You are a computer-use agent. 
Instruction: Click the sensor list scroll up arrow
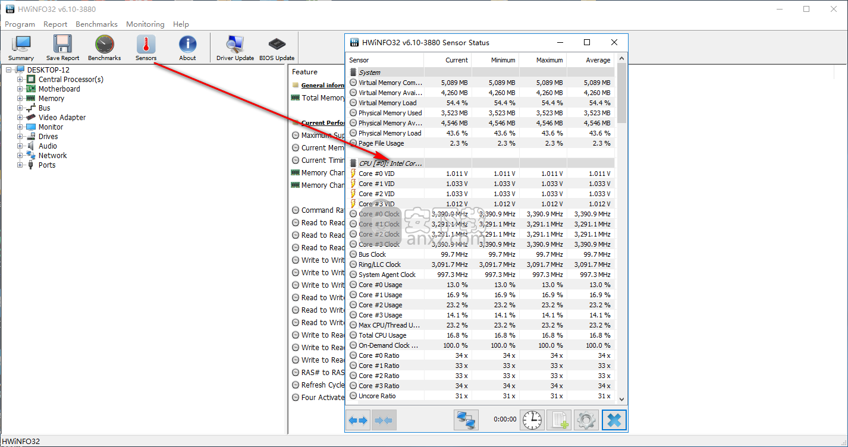[x=621, y=58]
